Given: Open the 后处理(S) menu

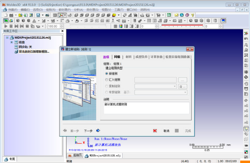Looking at the screenshot, I should pos(92,10).
